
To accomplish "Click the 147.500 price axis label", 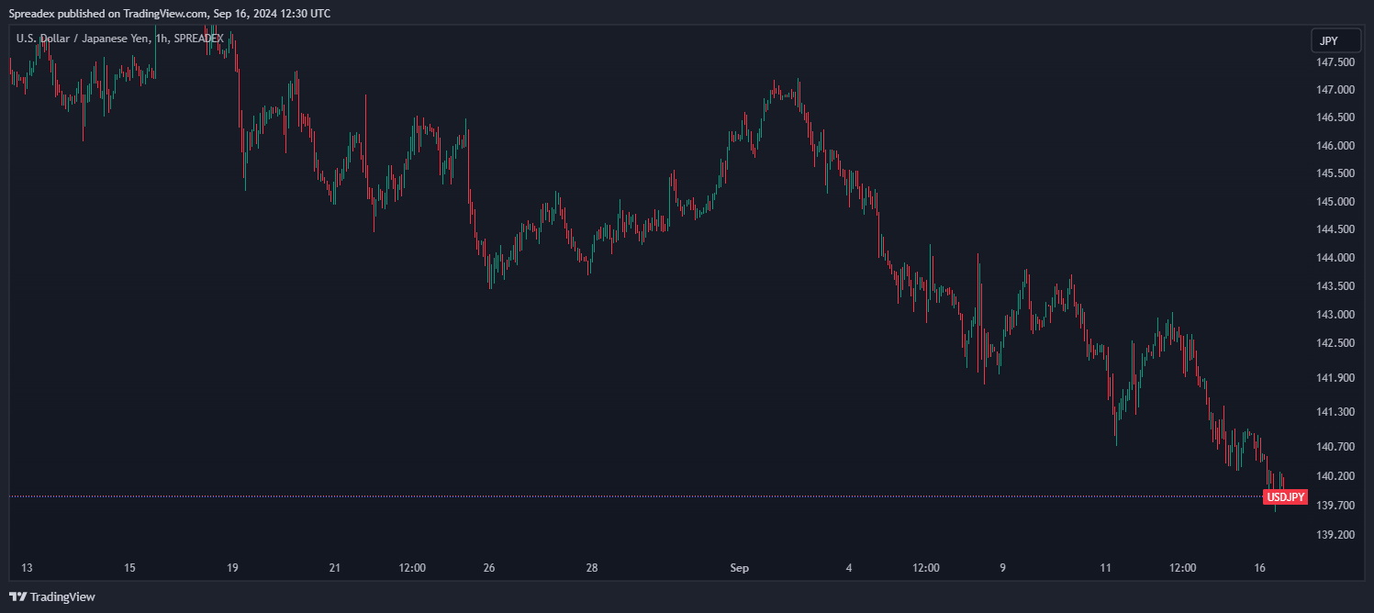I will point(1335,62).
